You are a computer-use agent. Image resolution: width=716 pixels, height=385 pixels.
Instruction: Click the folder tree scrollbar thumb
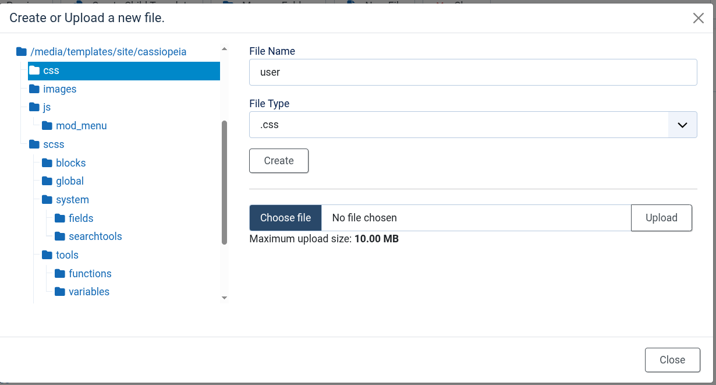tap(225, 182)
